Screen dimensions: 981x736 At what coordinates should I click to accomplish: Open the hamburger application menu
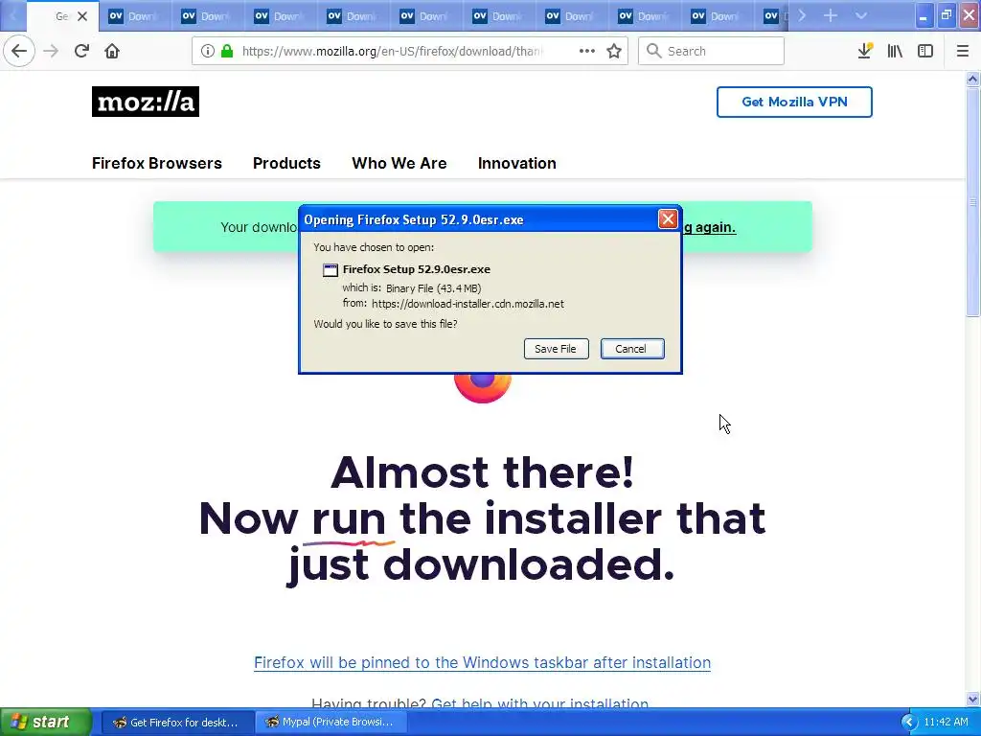click(x=963, y=52)
